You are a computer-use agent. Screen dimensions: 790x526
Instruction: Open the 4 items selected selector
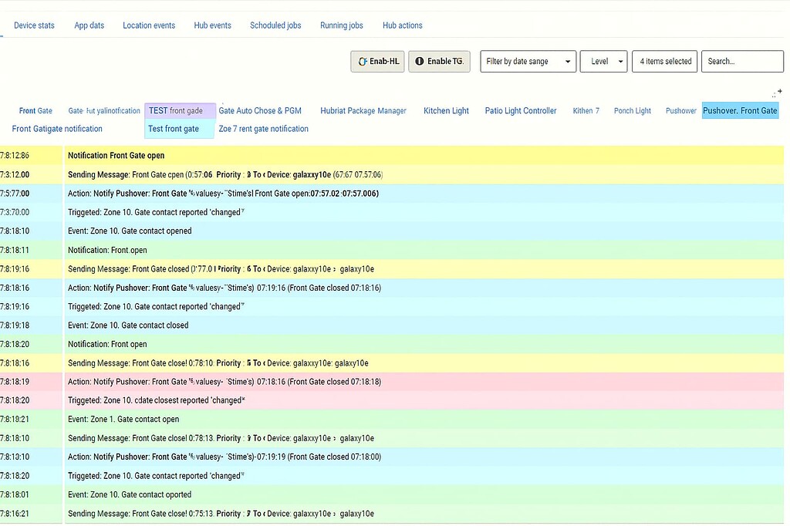(x=664, y=61)
